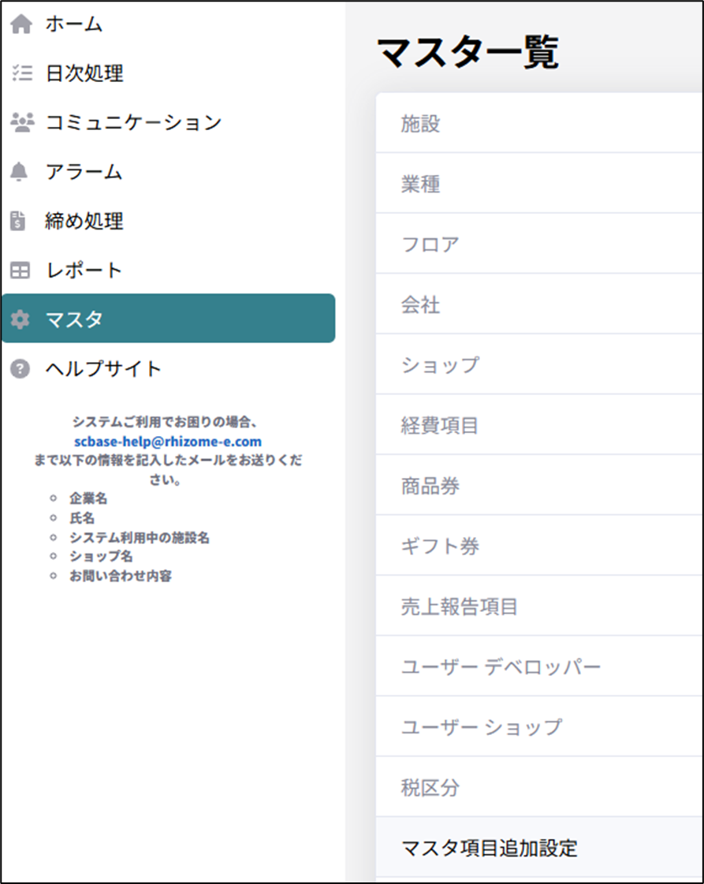Click the closing process invoice icon
Viewport: 704px width, 884px height.
coord(18,222)
